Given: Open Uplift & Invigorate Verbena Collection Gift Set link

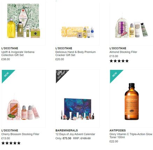Looking at the screenshot, I should 18,53.
